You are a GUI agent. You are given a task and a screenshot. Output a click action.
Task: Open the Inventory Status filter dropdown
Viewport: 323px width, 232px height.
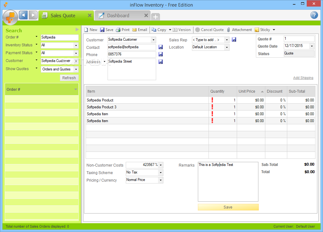76,45
